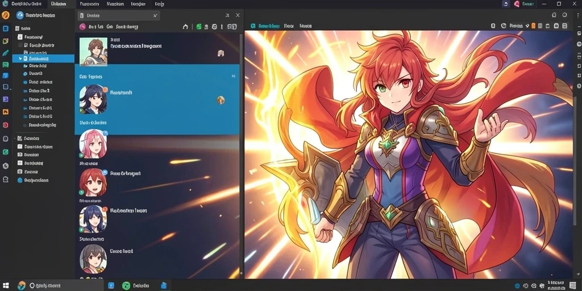Click the bright green icon in chat toolbar

point(199,27)
